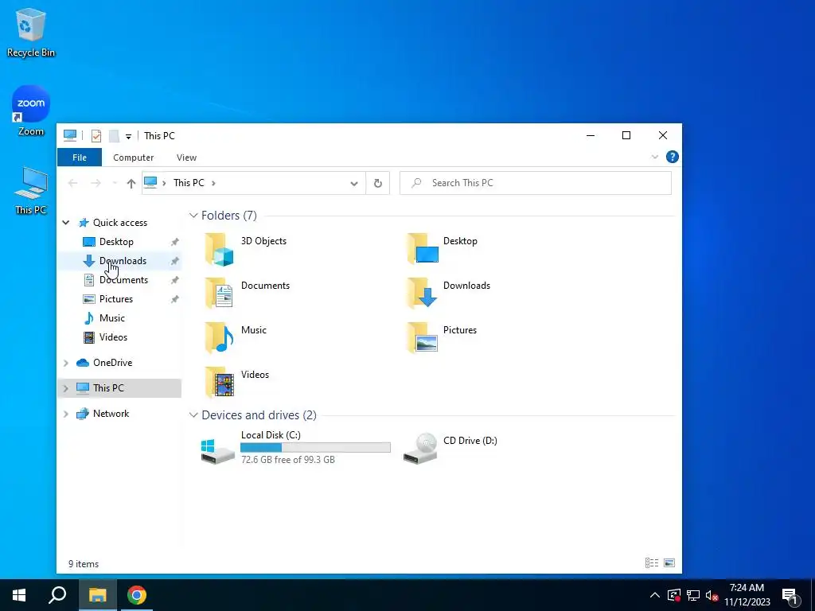Click This PC in the address bar
Image resolution: width=815 pixels, height=611 pixels.
pyautogui.click(x=189, y=183)
